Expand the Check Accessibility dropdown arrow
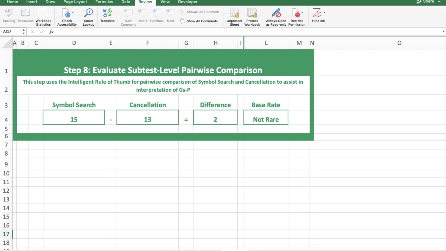The height and width of the screenshot is (251, 446). pos(73,13)
